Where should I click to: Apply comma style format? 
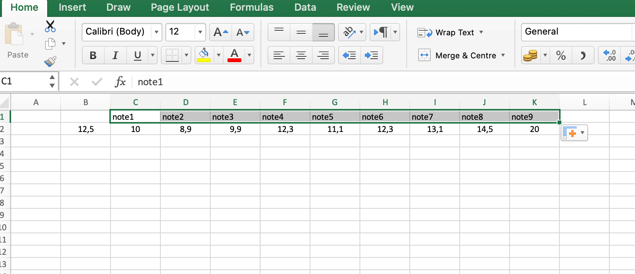point(583,56)
